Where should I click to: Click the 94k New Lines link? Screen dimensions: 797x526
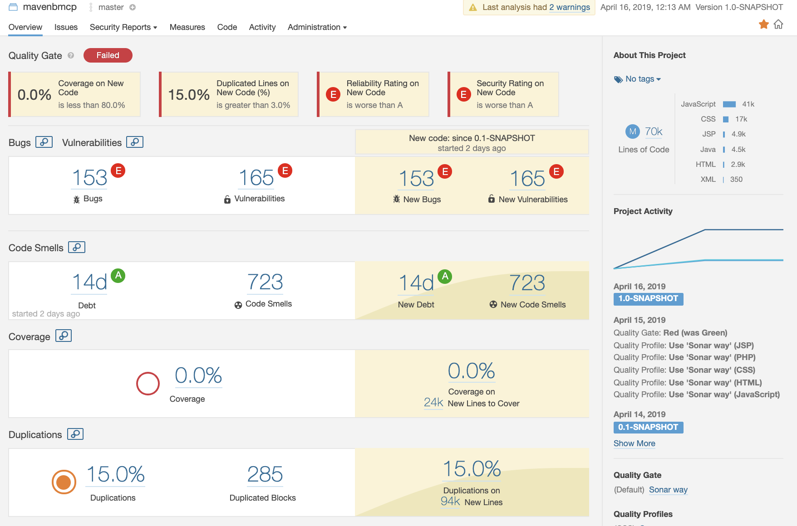450,501
